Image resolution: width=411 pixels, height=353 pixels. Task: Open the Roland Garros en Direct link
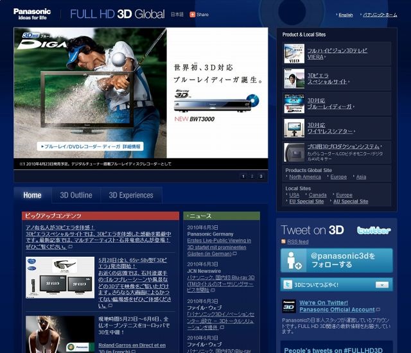(132, 349)
